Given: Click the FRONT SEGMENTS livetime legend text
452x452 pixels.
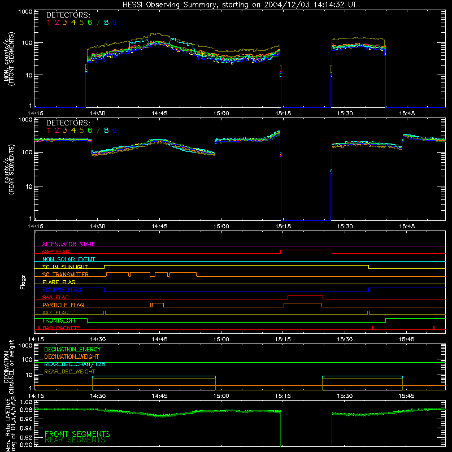Looking at the screenshot, I should pos(77,434).
